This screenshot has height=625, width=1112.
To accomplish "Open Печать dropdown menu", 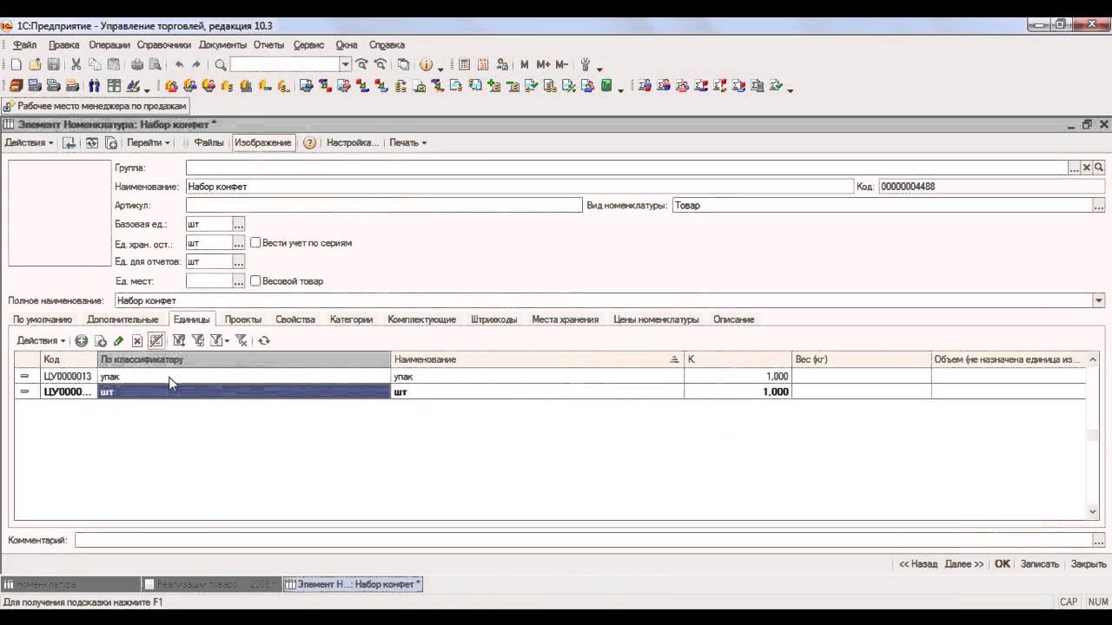I will [x=407, y=142].
